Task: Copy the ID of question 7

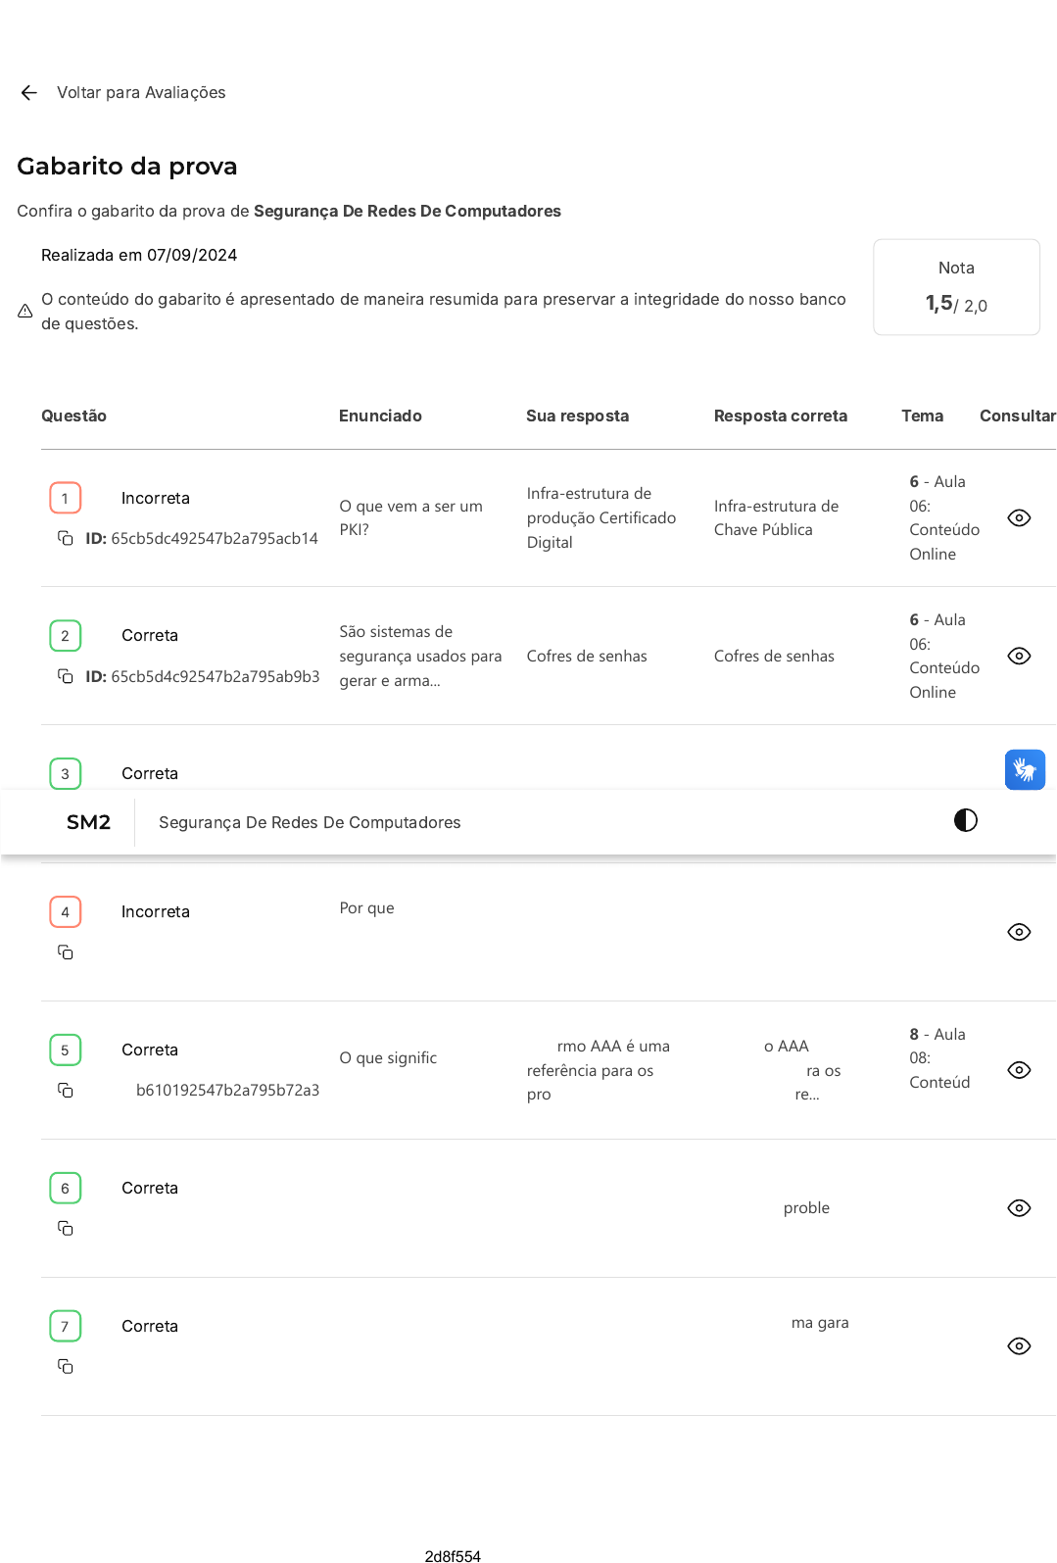Action: tap(66, 1367)
